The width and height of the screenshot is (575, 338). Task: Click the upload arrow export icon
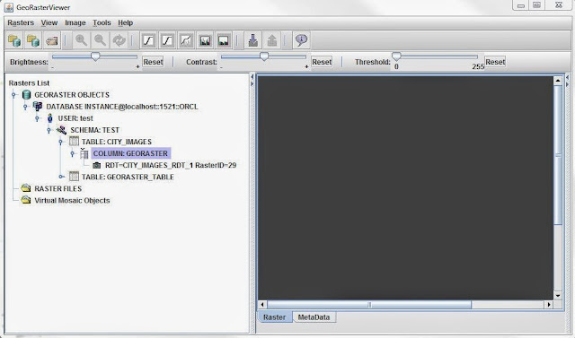[271, 40]
